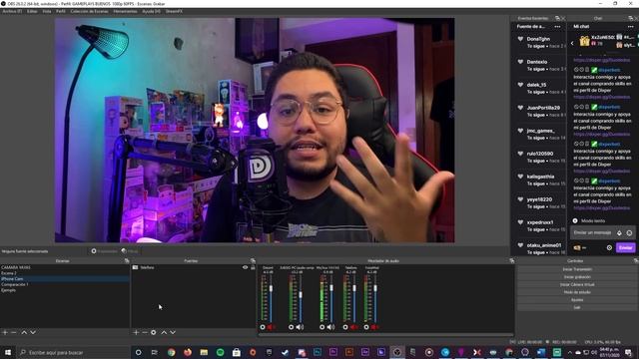639x359 pixels.
Task: Open gear menu for Teléfono audio channel
Action: (345, 327)
